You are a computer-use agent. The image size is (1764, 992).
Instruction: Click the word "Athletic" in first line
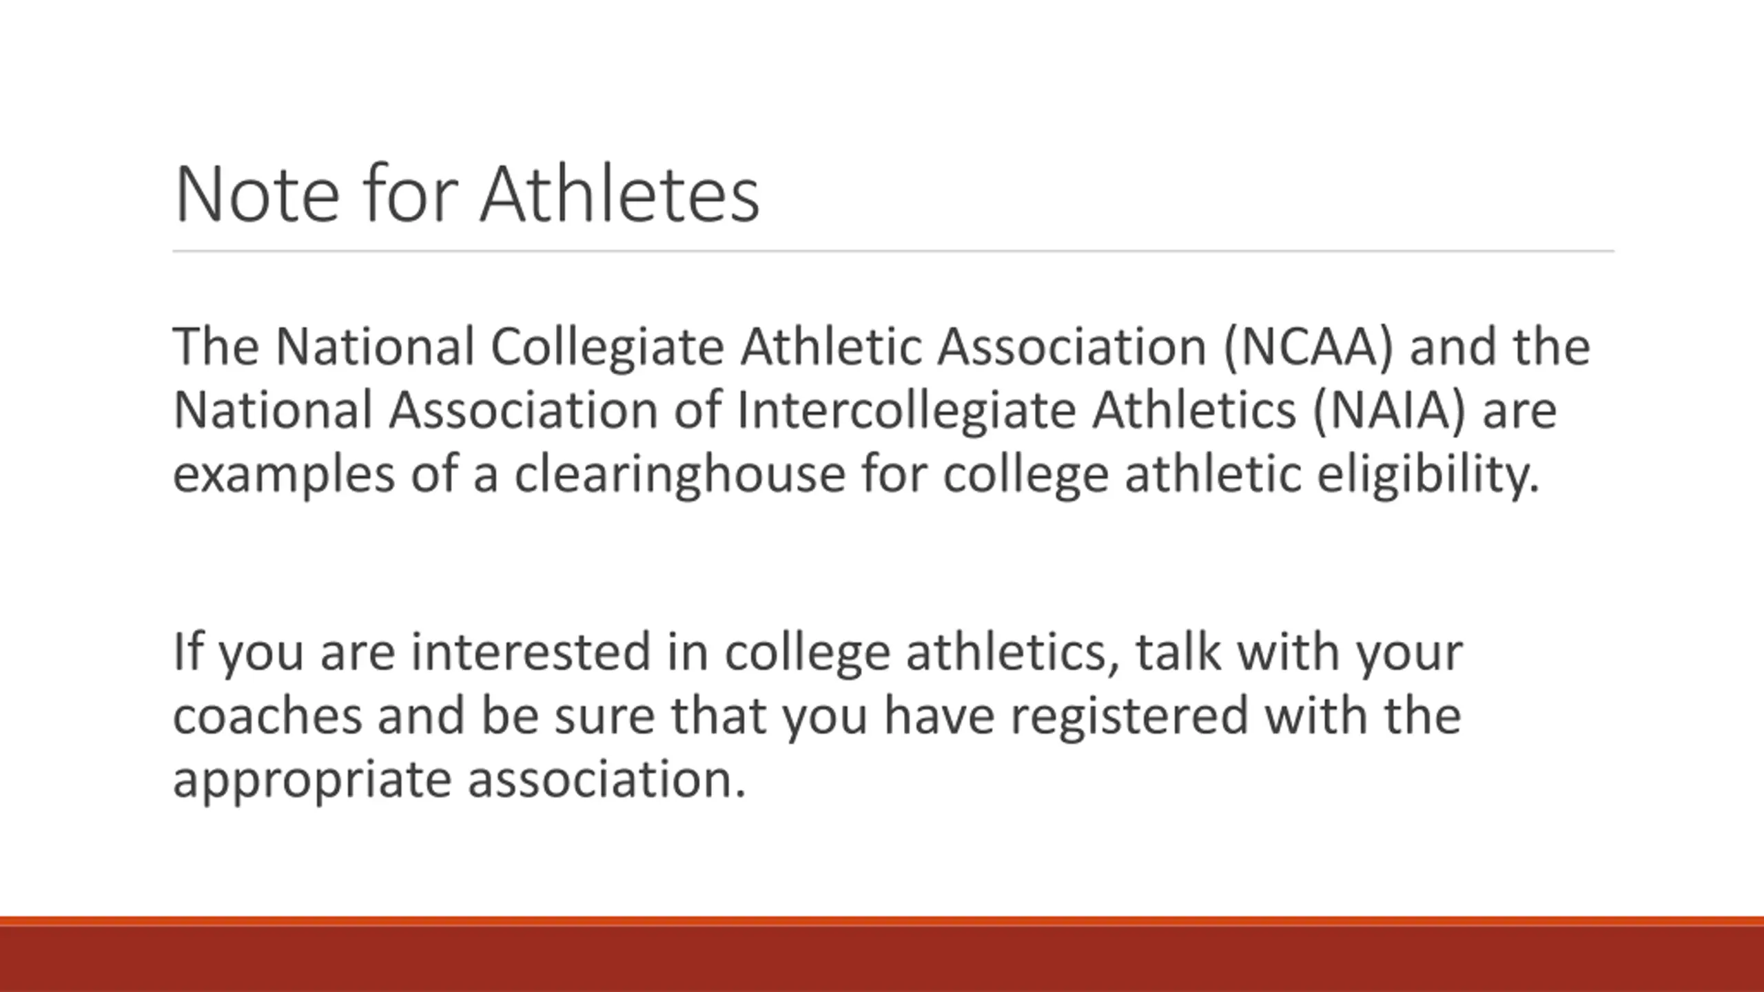[830, 347]
